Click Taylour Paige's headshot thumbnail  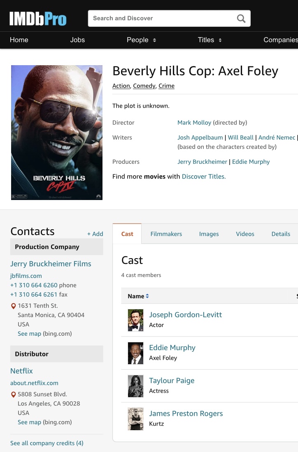(x=135, y=386)
